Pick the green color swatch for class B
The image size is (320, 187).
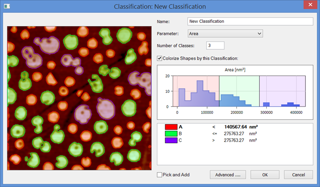(171, 134)
